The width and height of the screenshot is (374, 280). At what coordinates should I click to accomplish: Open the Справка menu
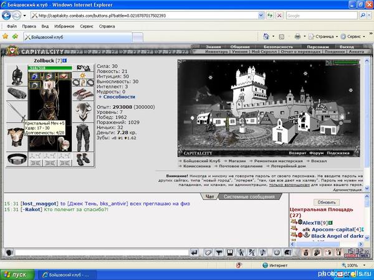coord(107,26)
